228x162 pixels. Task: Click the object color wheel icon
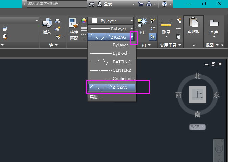point(84,21)
